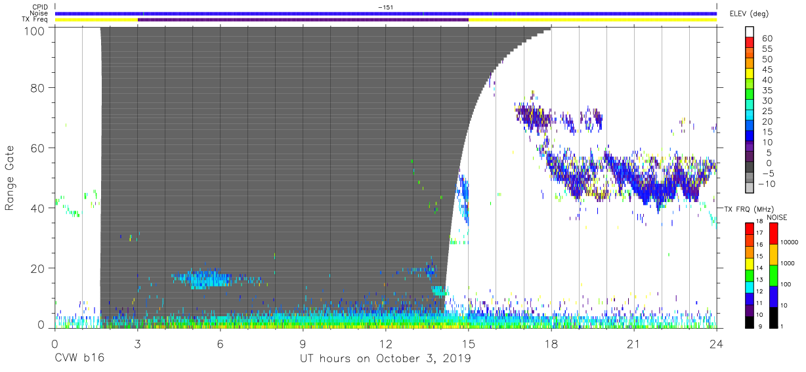The width and height of the screenshot is (806, 372).
Task: Click the -151 CPID value above the plot
Action: tap(385, 7)
